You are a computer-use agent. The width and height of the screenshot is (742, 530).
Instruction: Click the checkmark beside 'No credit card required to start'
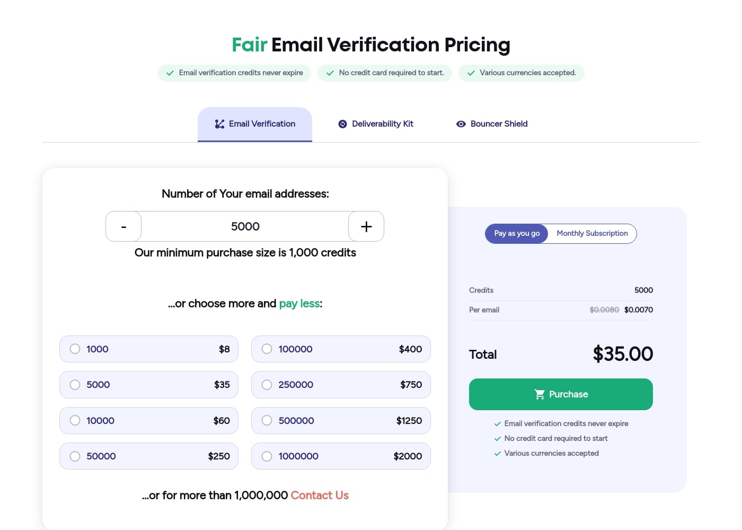coord(330,73)
